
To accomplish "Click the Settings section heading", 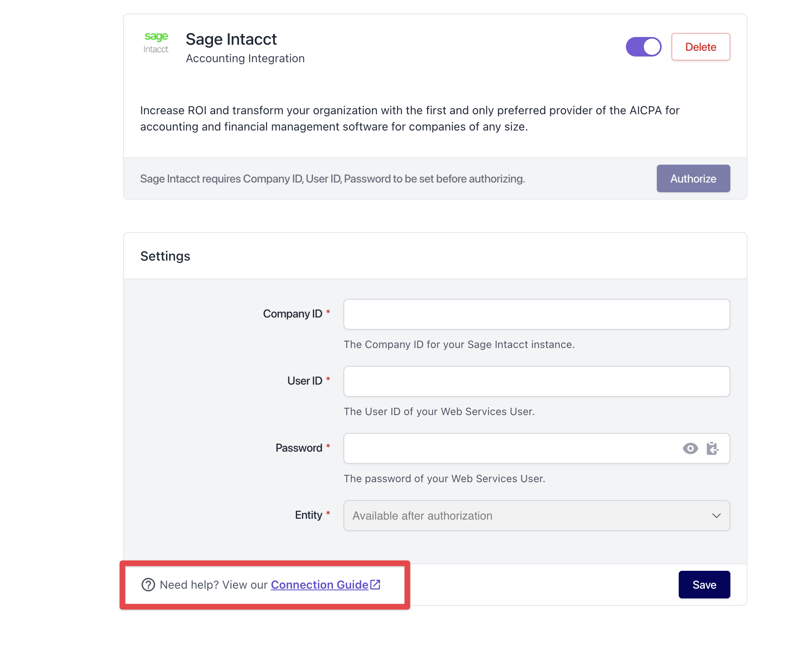I will [165, 256].
